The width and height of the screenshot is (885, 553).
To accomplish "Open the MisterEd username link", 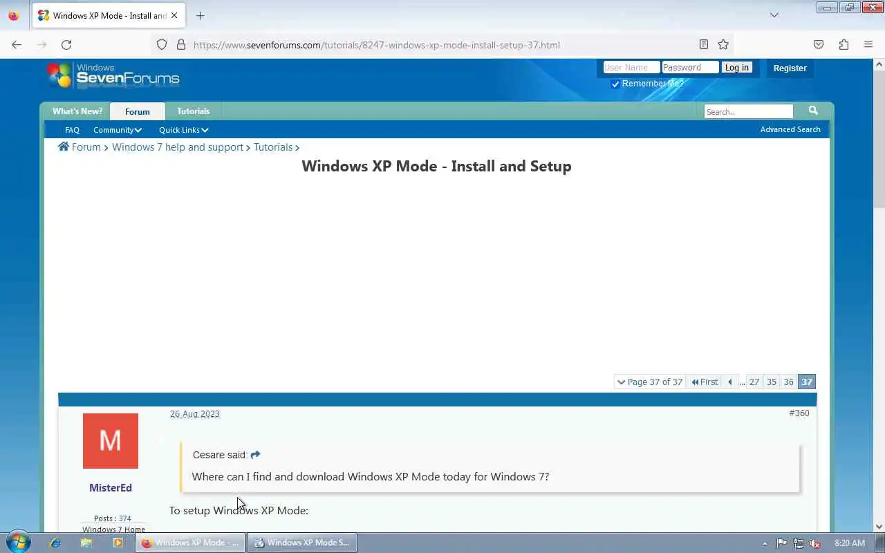I will (111, 487).
